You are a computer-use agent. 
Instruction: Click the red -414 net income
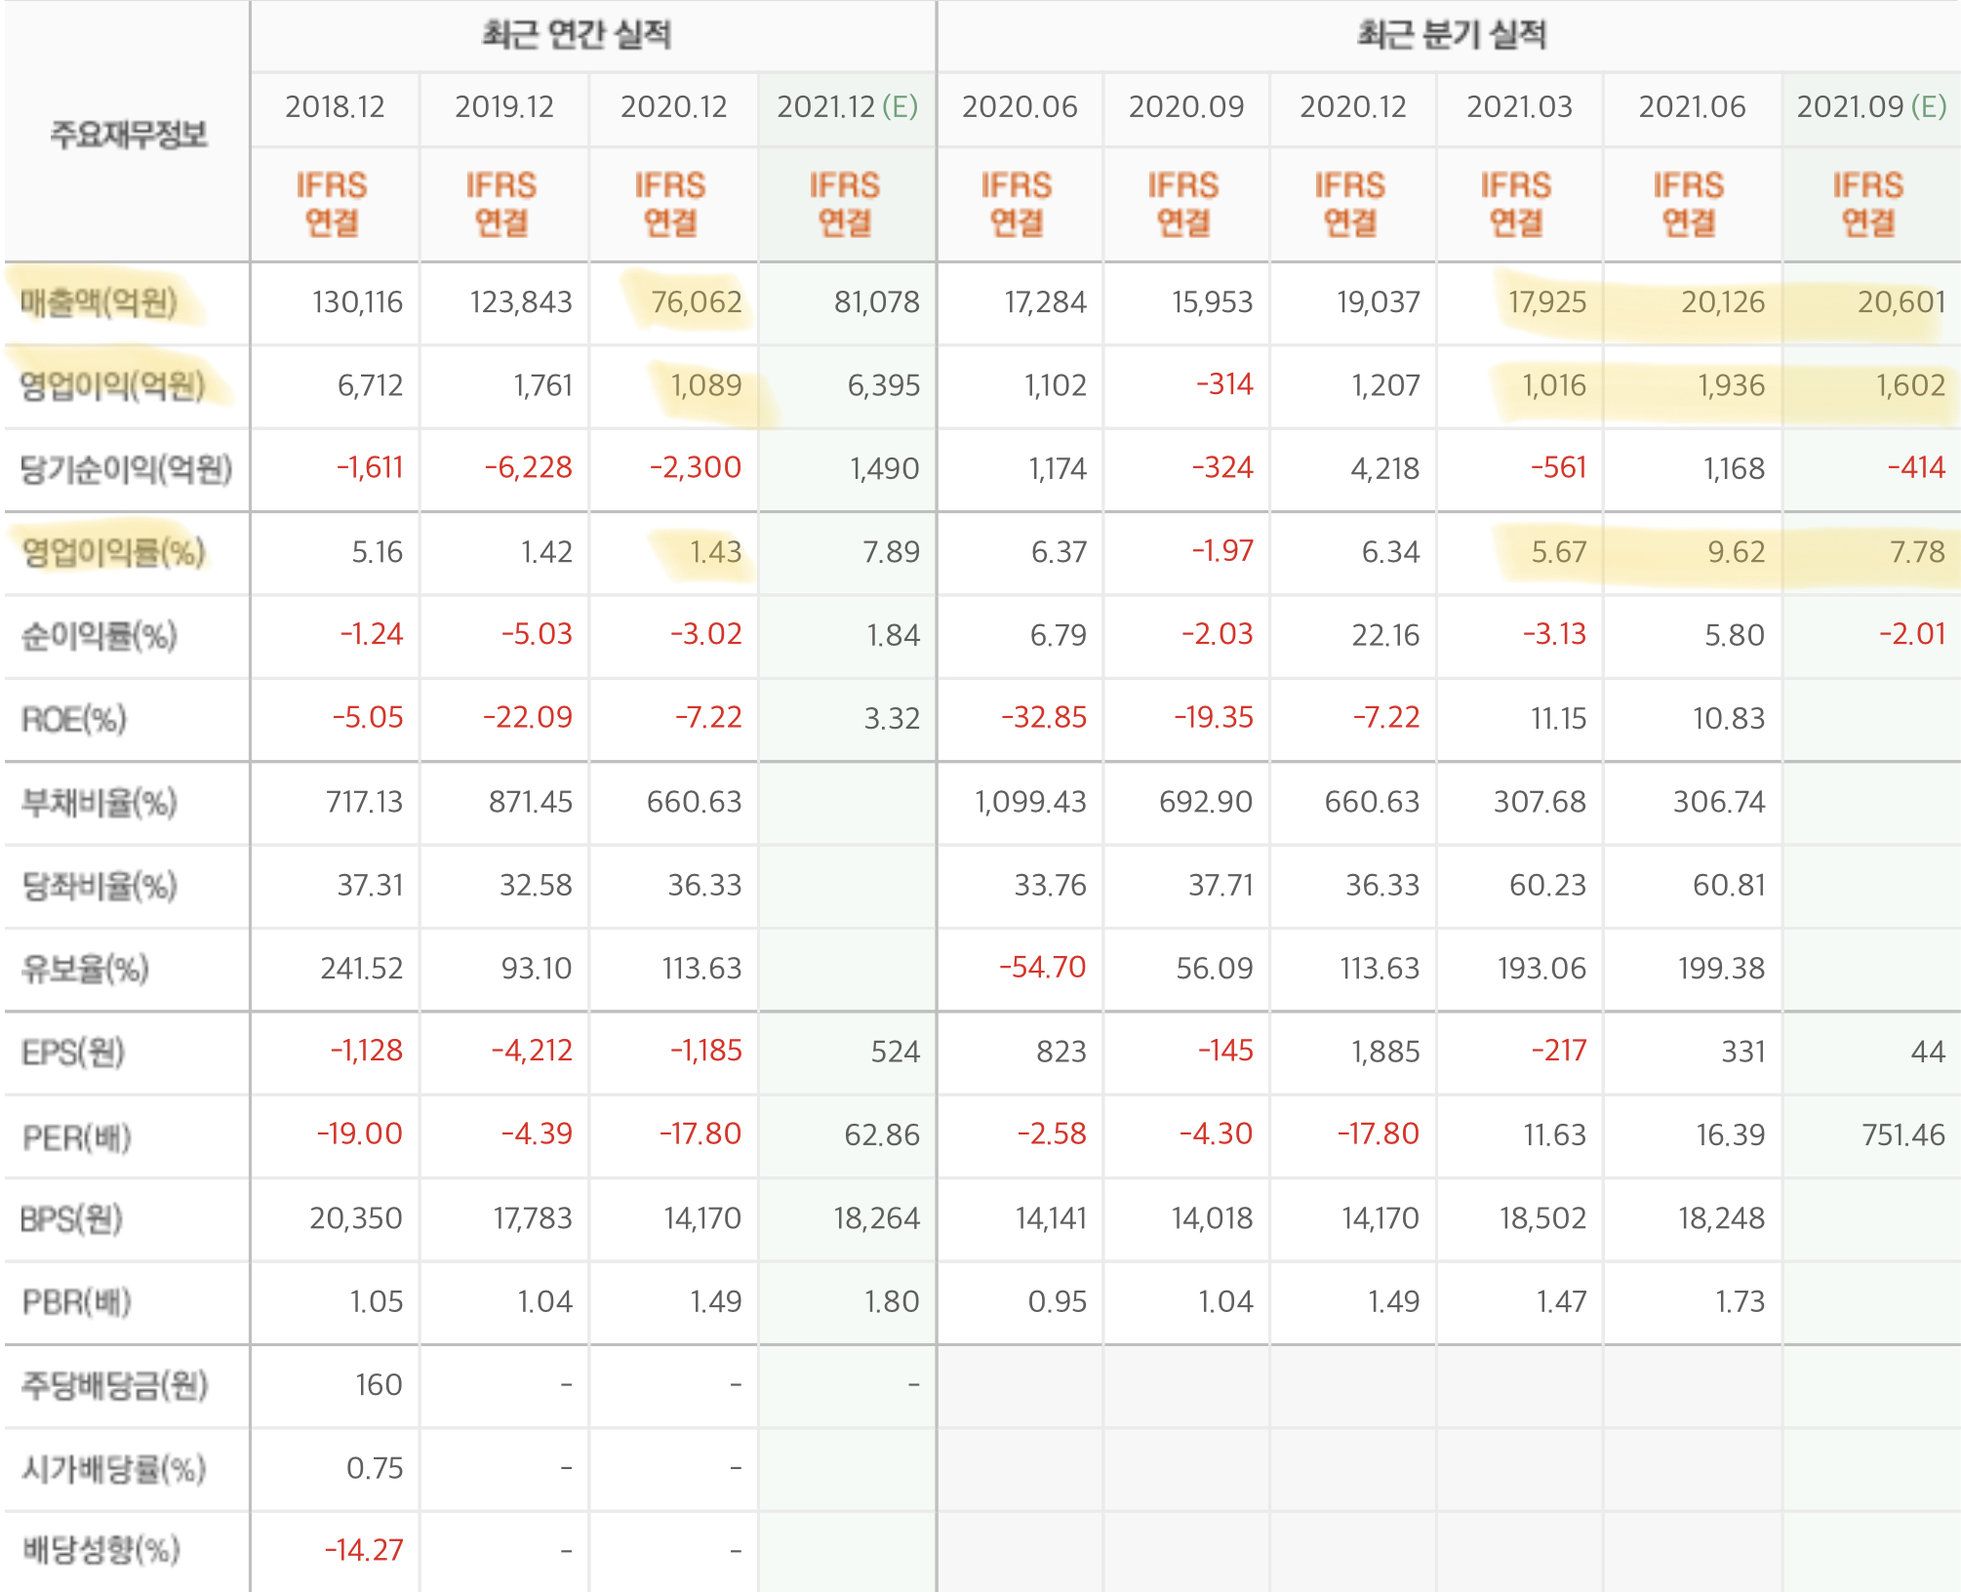(1916, 468)
